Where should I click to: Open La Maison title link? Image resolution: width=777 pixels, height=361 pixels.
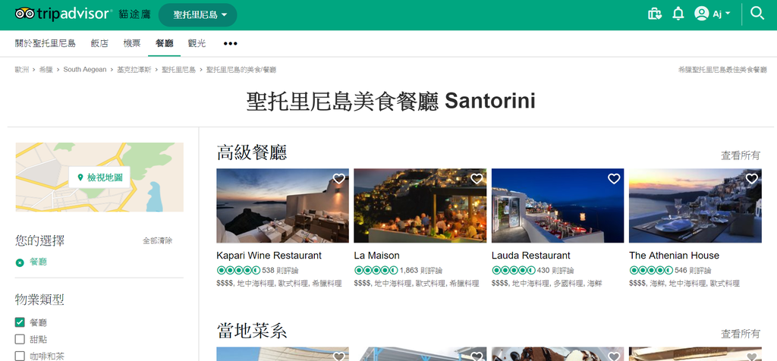coord(376,256)
